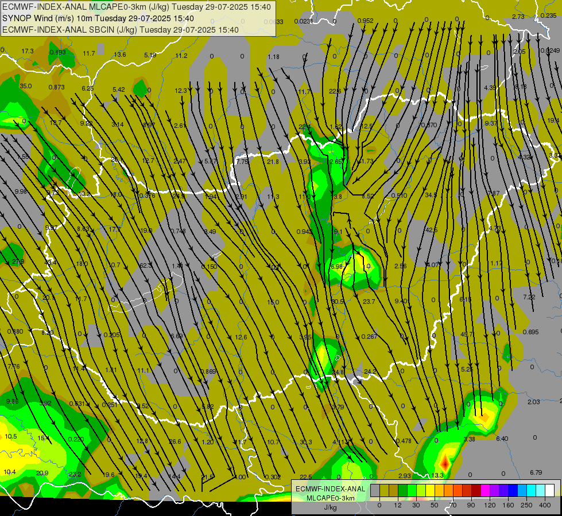Click the legend tick label '120'
This screenshot has width=562, height=516.
pos(490,505)
